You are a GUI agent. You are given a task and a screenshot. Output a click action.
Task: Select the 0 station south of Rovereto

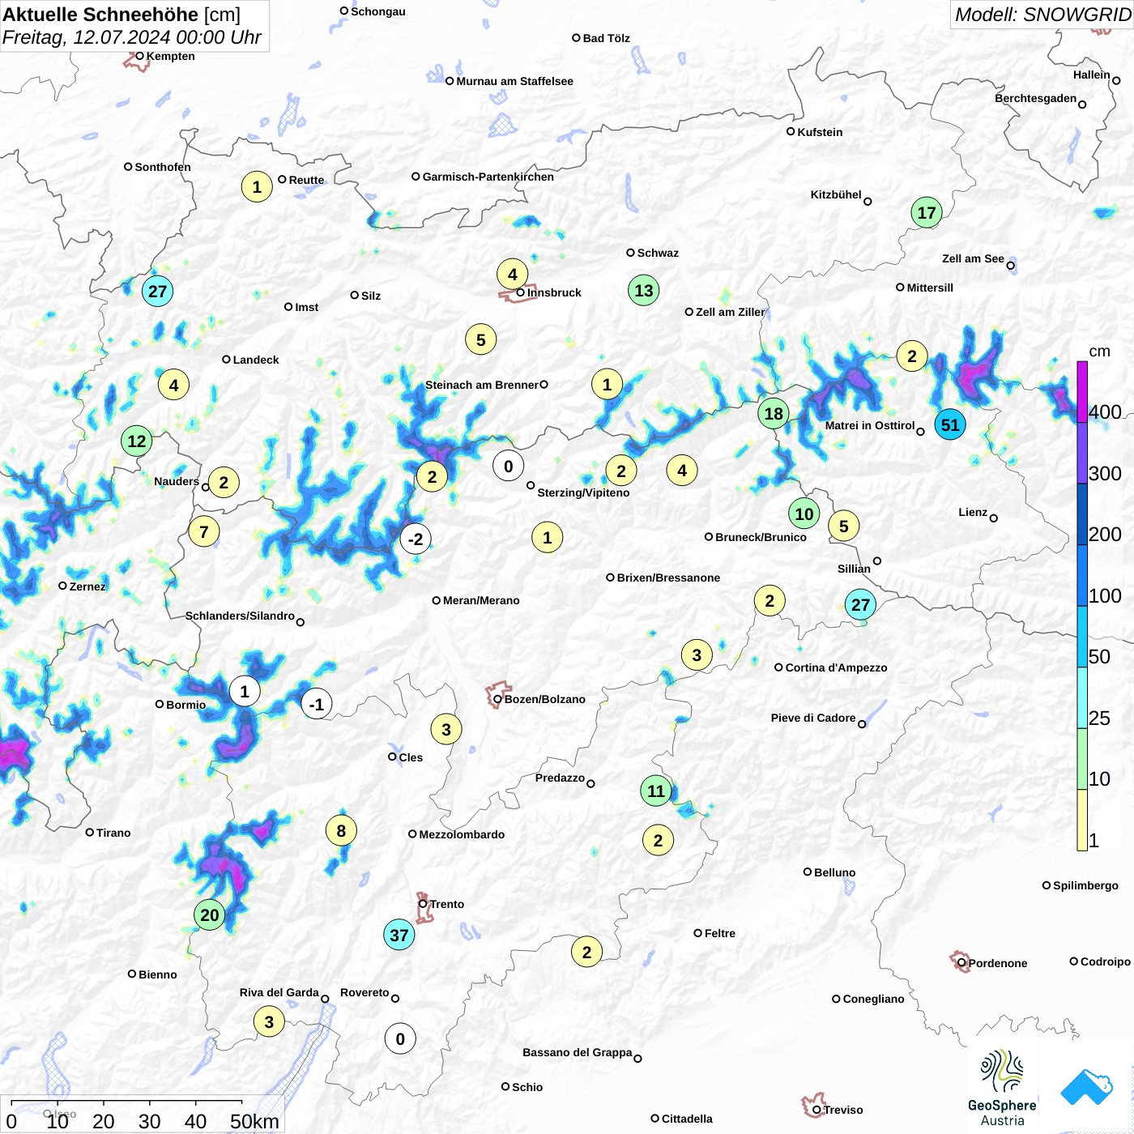coord(400,1038)
